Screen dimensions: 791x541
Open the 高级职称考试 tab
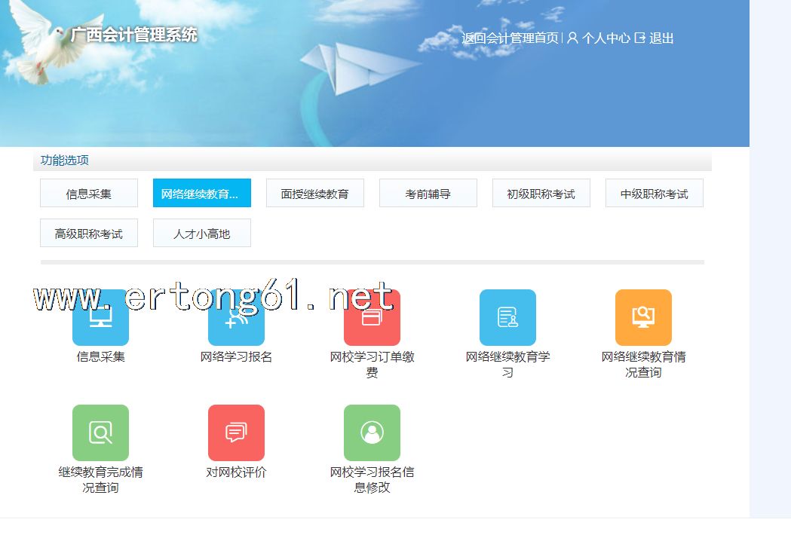(89, 234)
